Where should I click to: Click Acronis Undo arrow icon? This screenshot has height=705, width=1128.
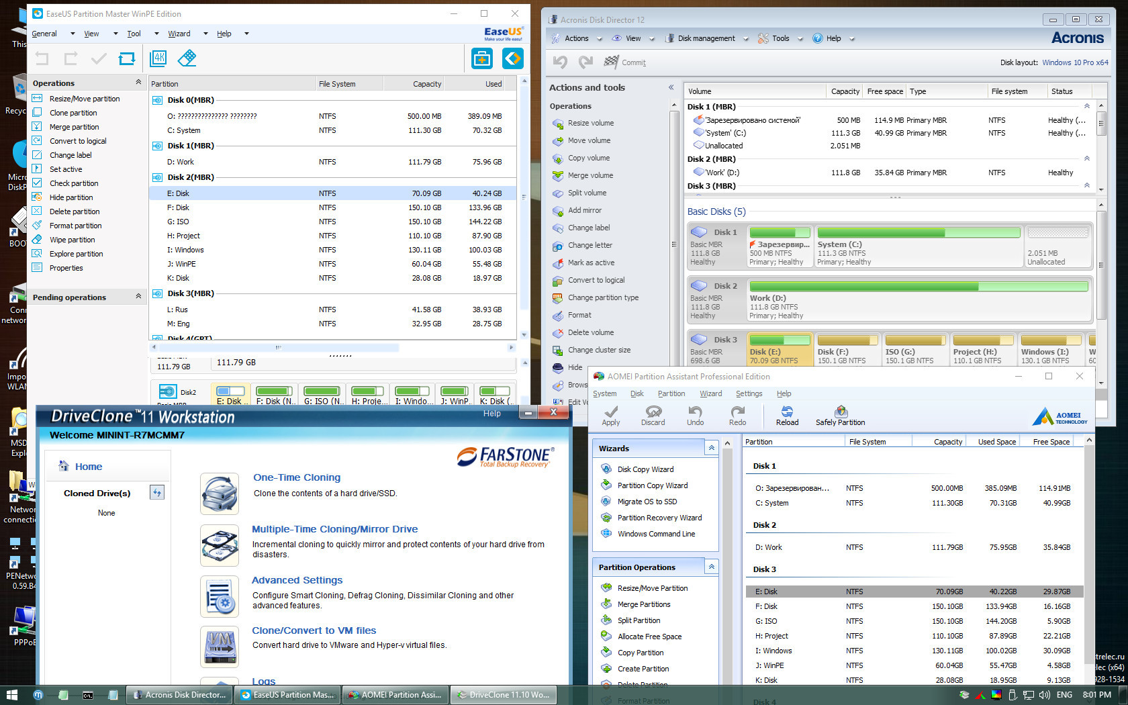(560, 62)
